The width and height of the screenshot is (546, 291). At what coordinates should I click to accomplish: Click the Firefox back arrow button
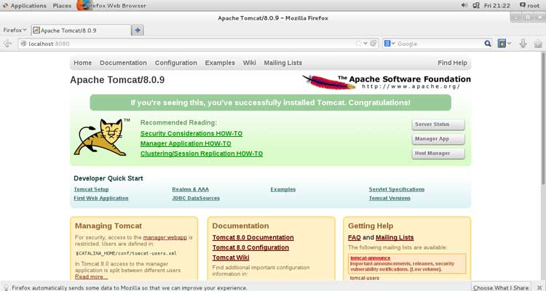coord(7,44)
